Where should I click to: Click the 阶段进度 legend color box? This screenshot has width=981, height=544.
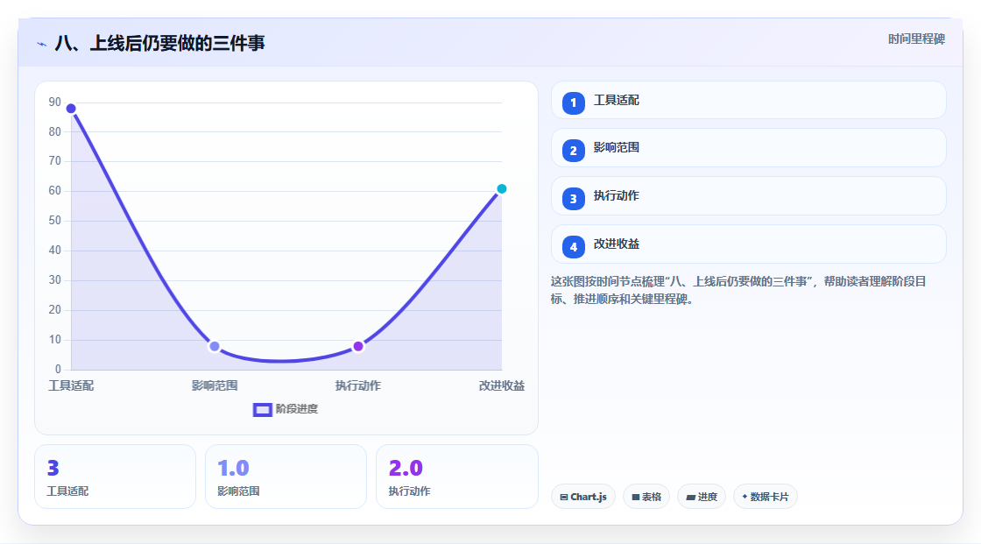(x=263, y=410)
